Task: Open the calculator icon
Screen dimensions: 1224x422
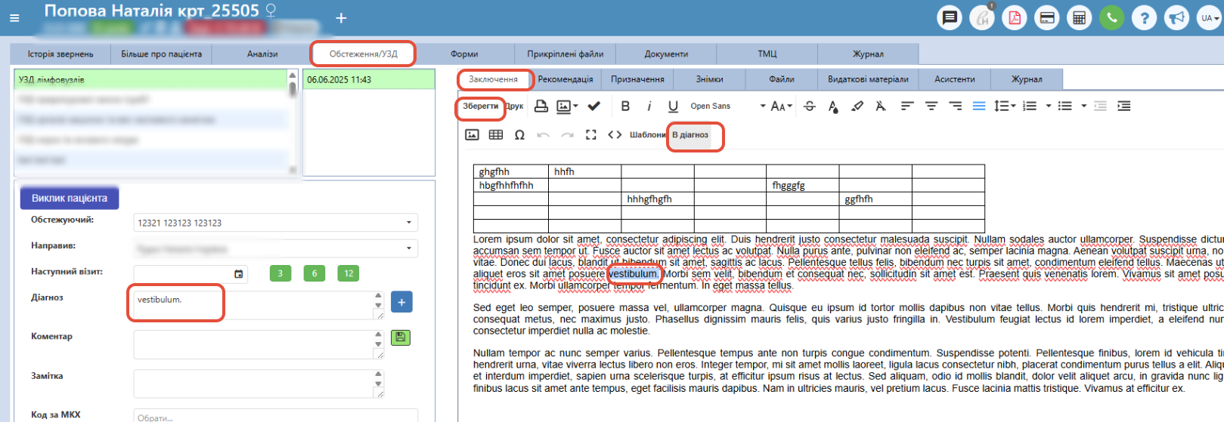Action: click(1080, 17)
